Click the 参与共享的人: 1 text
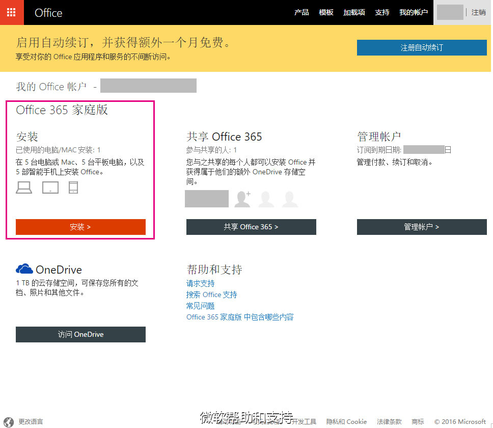Image resolution: width=493 pixels, height=428 pixels. 211,150
